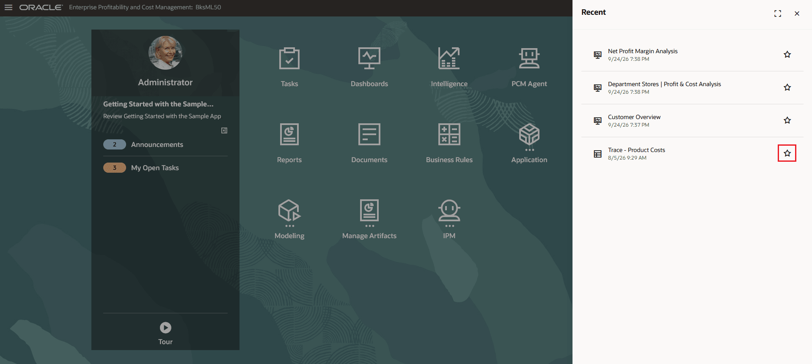Click the dashboard icon beside Net Profit Margin Analysis
Viewport: 812px width, 364px height.
tap(597, 55)
